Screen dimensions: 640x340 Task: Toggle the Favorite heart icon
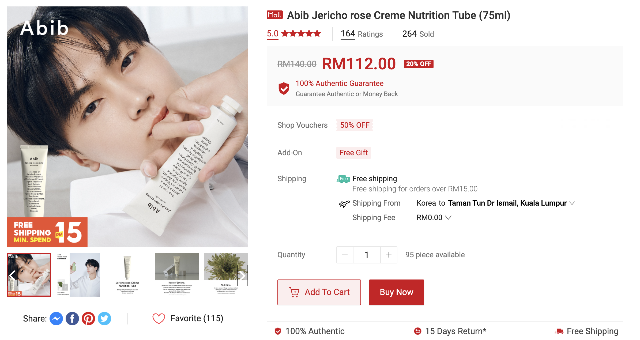[x=159, y=319]
